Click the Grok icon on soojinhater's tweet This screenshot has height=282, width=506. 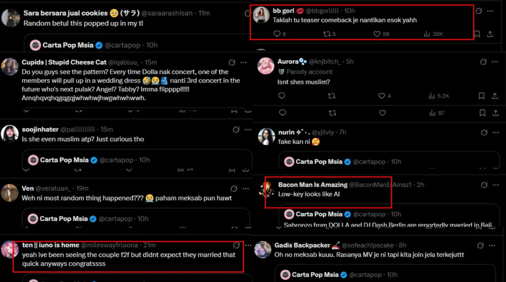tap(236, 130)
